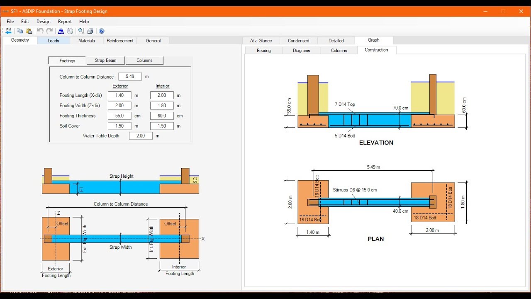
Task: Switch to the Reinforcement tab
Action: [120, 40]
